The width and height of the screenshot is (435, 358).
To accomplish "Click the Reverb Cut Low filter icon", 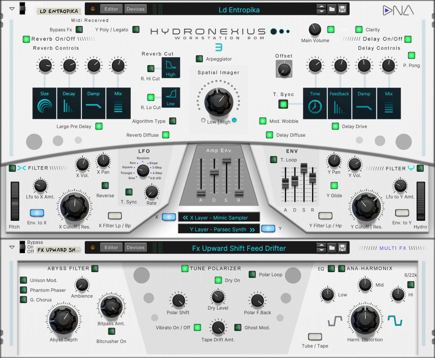I will [x=171, y=97].
